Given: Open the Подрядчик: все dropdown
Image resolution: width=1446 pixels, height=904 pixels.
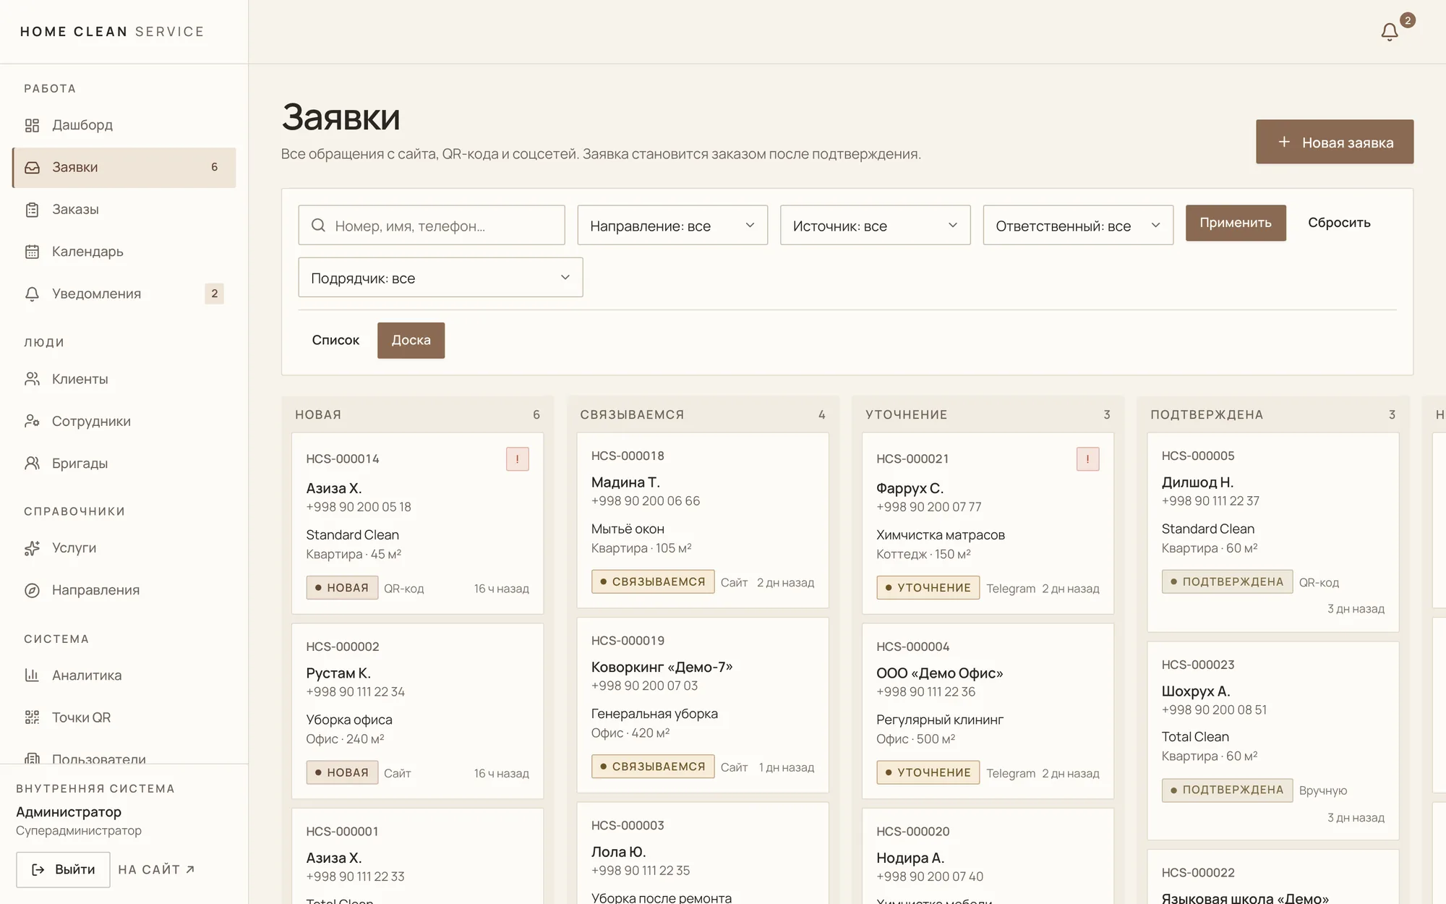Looking at the screenshot, I should coord(440,278).
